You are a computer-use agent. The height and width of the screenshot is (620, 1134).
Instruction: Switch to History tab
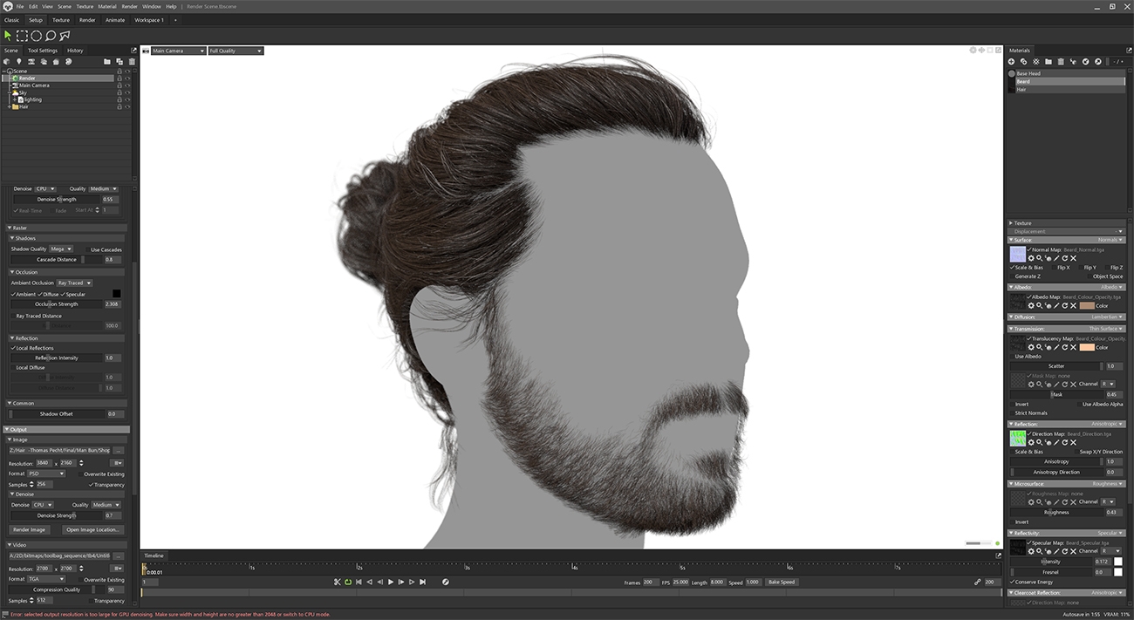[x=75, y=51]
